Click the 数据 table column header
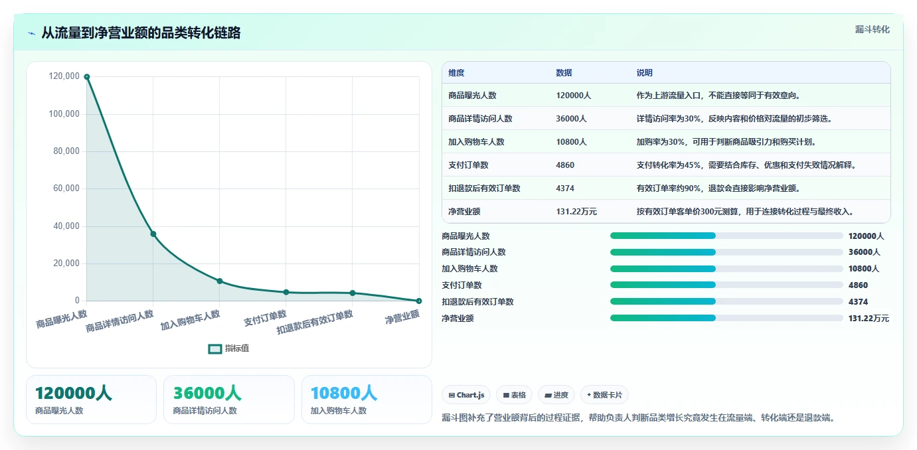This screenshot has width=917, height=450. (x=564, y=73)
